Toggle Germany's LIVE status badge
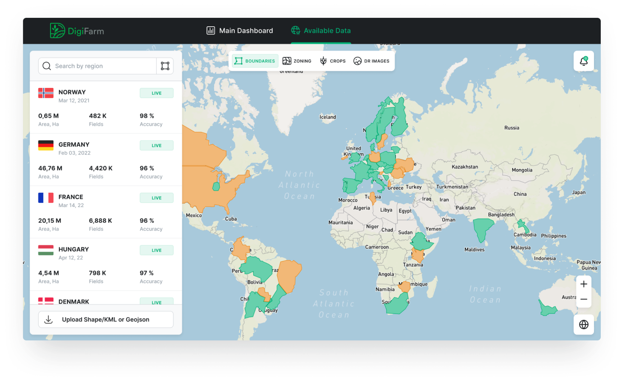 point(156,145)
